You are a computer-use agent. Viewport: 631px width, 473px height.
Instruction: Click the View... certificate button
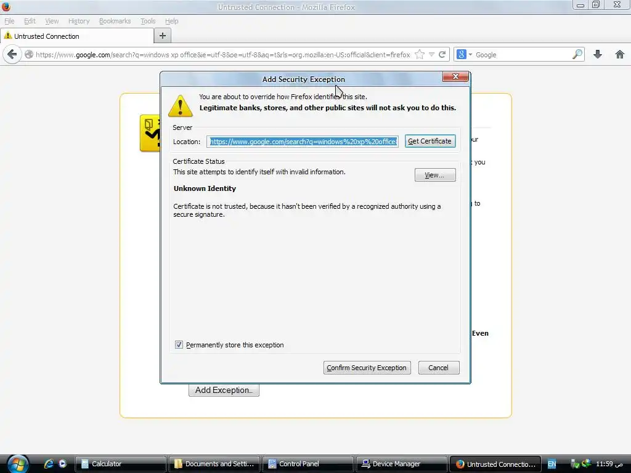435,175
